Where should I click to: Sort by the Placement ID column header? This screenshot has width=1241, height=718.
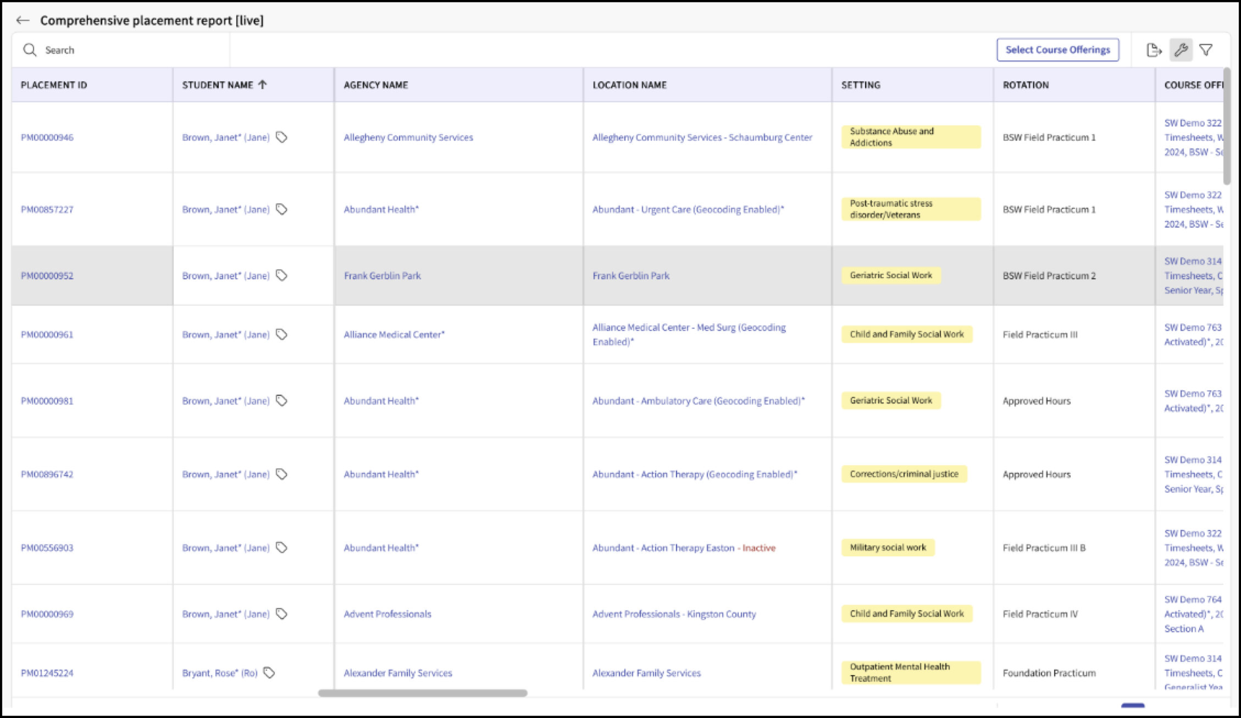[54, 85]
